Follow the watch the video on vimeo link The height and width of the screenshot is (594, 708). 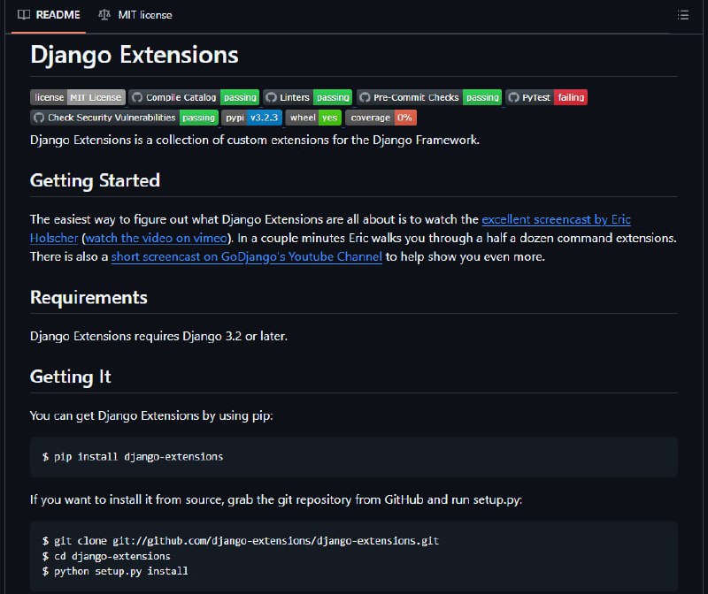157,238
